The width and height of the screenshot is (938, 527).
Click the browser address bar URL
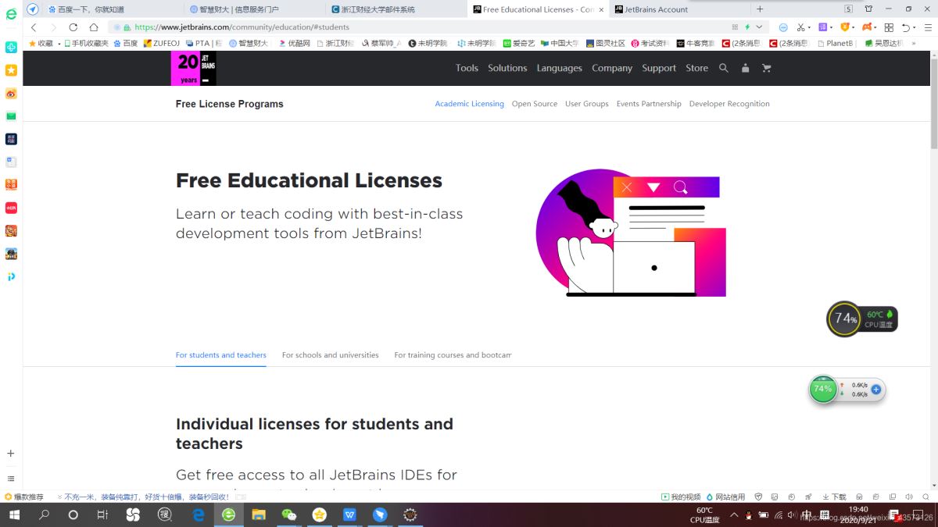(242, 27)
